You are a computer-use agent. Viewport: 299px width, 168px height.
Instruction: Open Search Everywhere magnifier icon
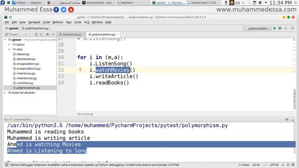point(292,28)
